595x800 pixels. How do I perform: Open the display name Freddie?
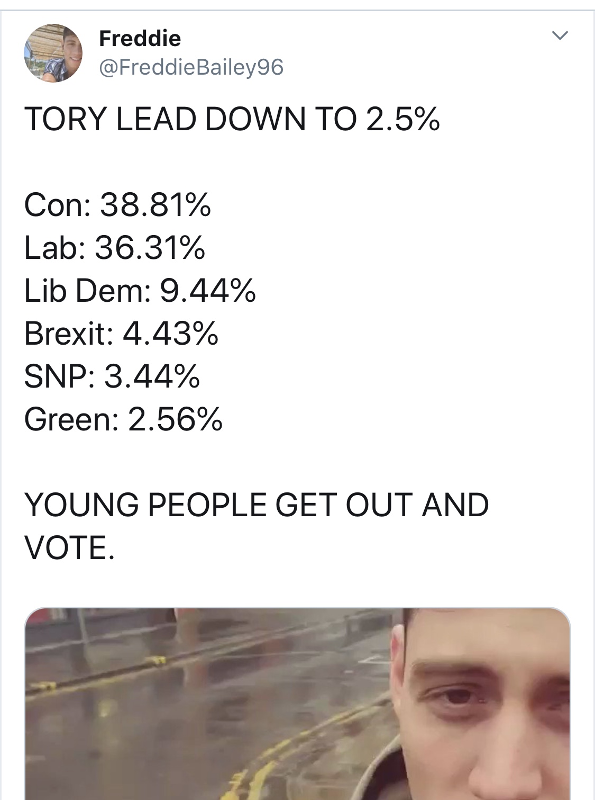(x=140, y=38)
